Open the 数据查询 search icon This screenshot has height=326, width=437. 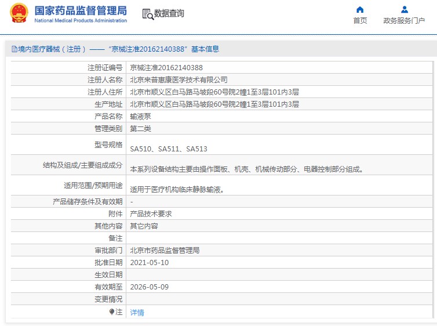pyautogui.click(x=148, y=15)
